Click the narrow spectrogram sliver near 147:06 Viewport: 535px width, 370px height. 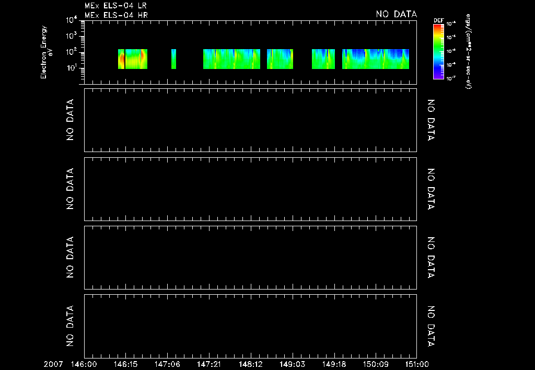[173, 59]
